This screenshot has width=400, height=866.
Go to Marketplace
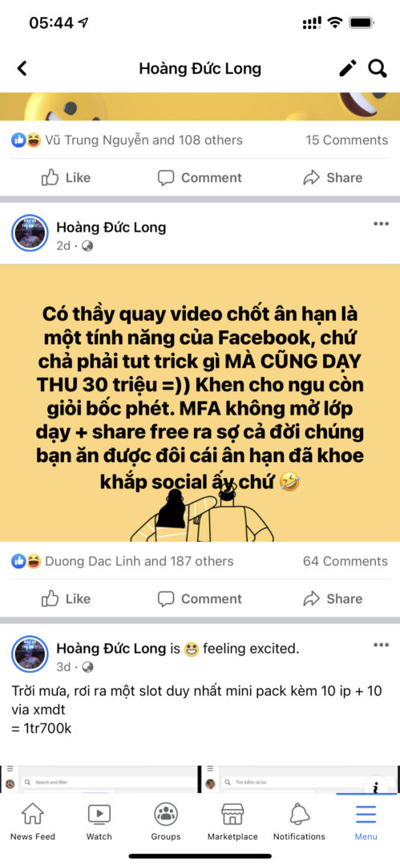click(232, 822)
